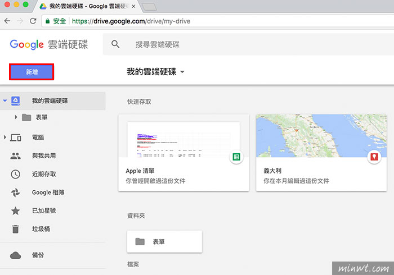
Task: Open 表單 label in the sidebar tree
Action: (x=42, y=117)
